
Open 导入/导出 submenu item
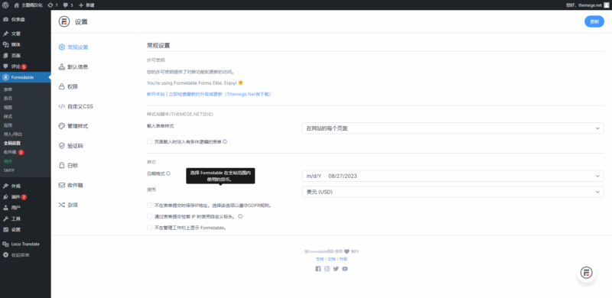[x=13, y=134]
